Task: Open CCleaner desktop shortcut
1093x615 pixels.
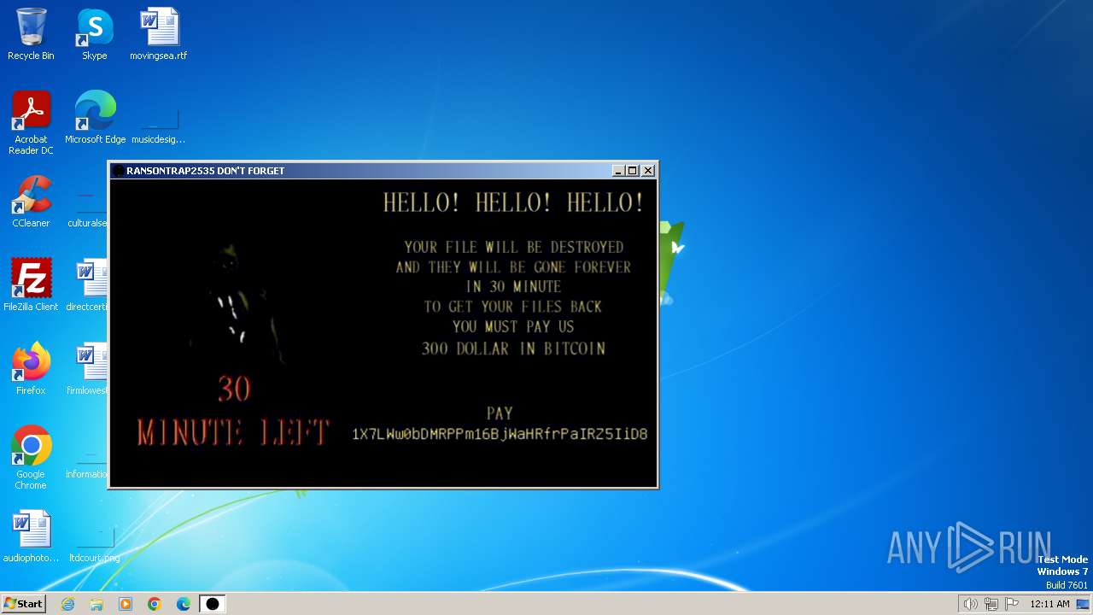Action: (x=31, y=202)
